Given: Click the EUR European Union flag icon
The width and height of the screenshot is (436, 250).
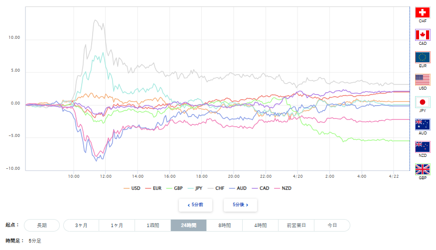Looking at the screenshot, I should (x=423, y=57).
